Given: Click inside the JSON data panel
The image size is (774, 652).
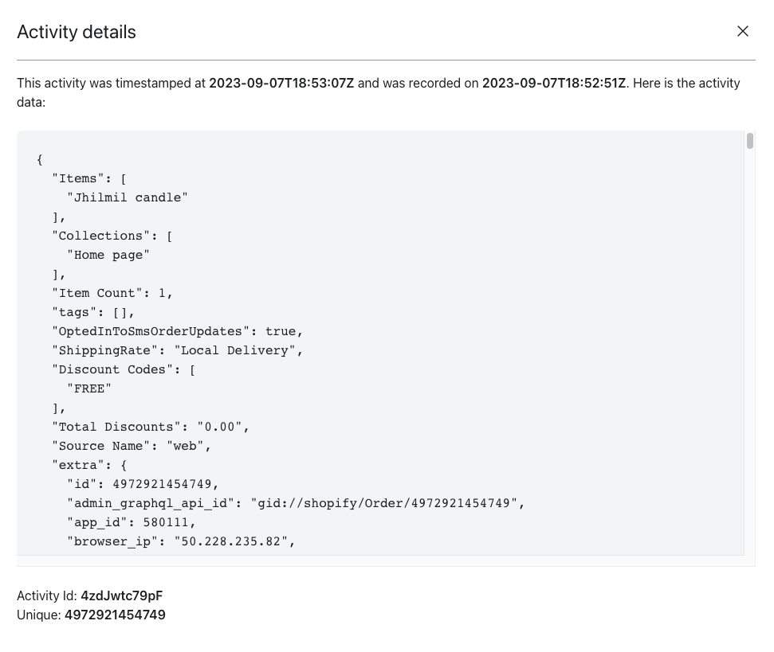Looking at the screenshot, I should click(383, 342).
